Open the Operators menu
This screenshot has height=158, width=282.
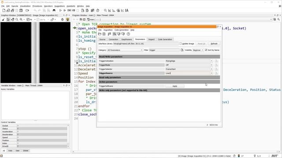click(48, 6)
